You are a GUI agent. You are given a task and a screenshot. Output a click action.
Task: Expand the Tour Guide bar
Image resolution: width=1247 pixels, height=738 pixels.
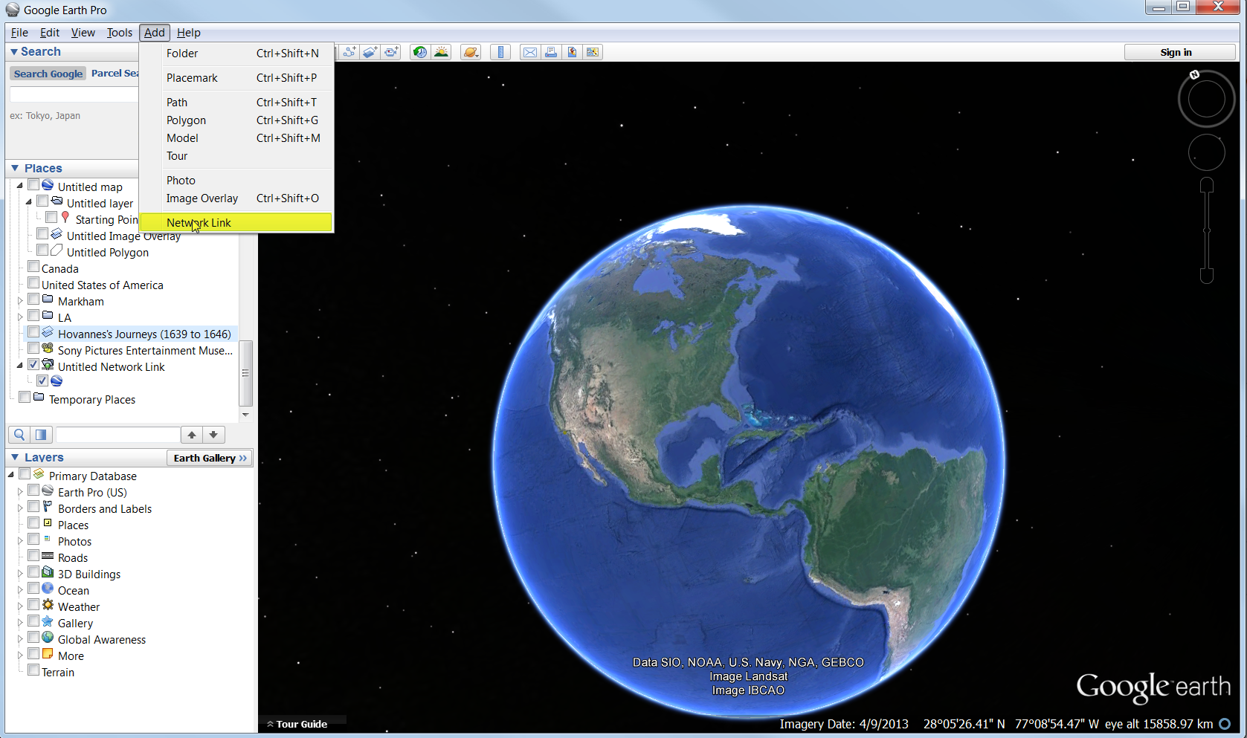click(x=297, y=724)
